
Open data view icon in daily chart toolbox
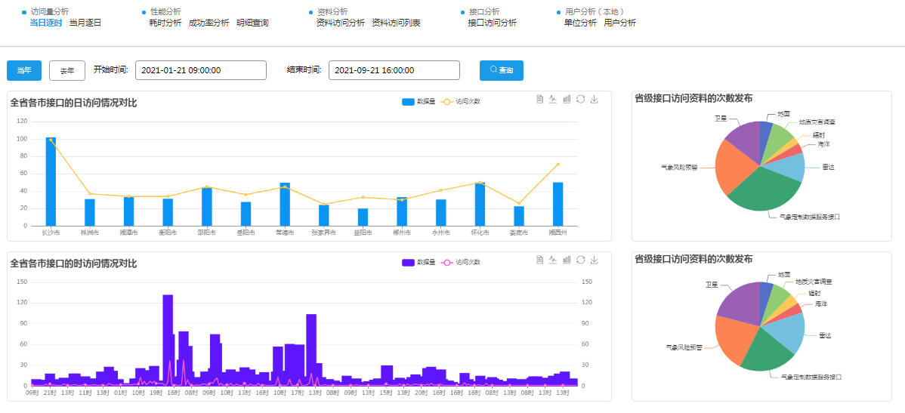coord(540,99)
